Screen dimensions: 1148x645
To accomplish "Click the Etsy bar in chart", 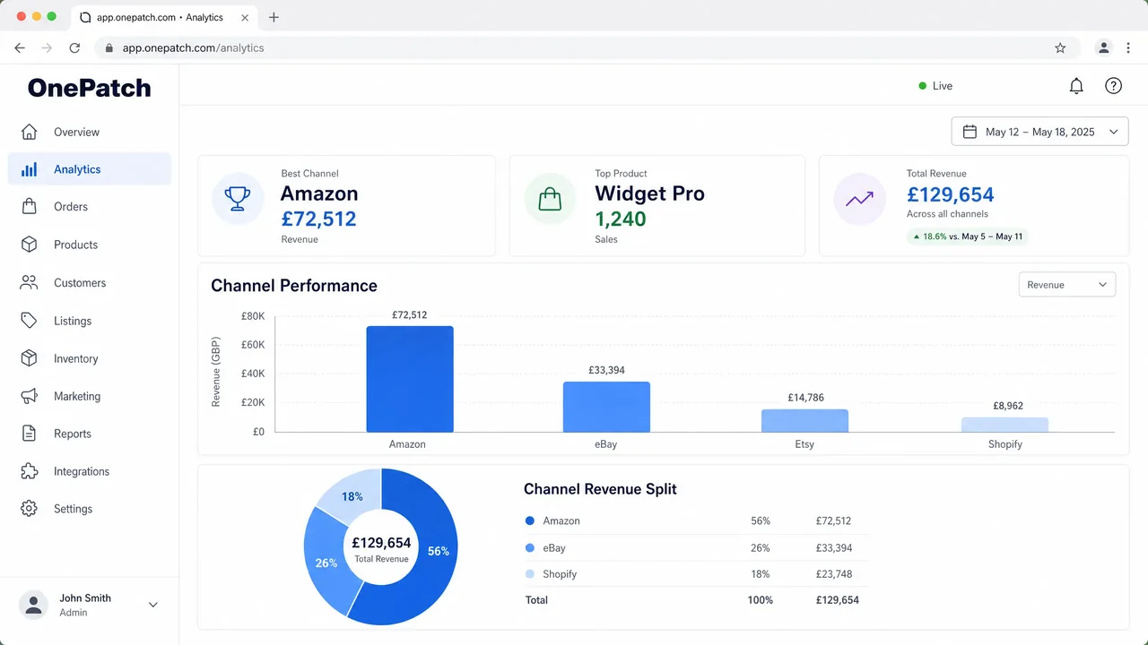I will [804, 421].
